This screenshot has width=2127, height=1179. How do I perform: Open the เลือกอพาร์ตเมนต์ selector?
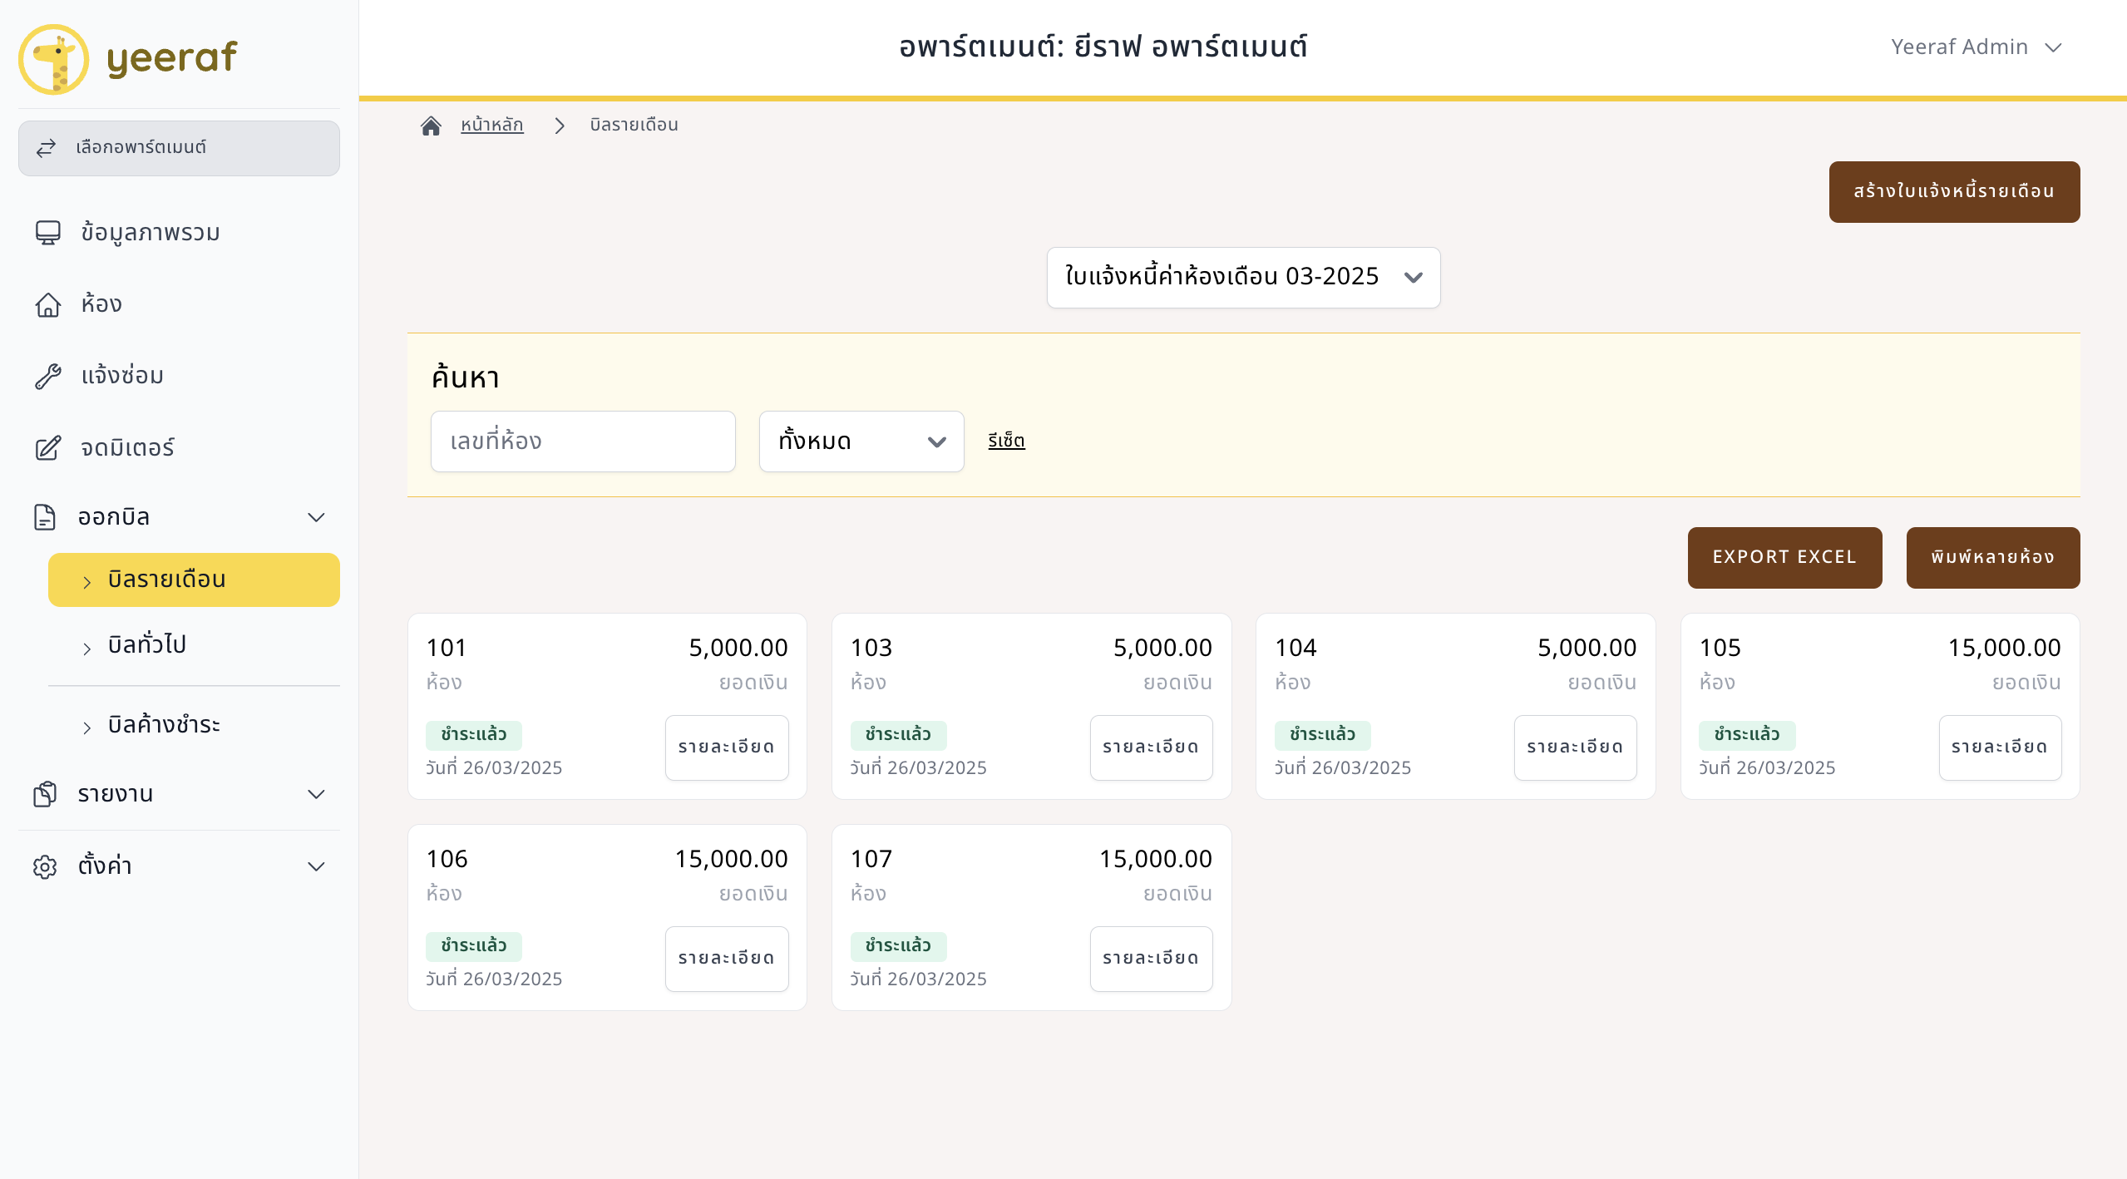pos(179,148)
